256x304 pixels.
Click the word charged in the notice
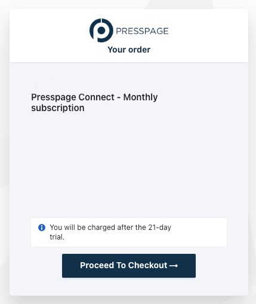coord(101,228)
